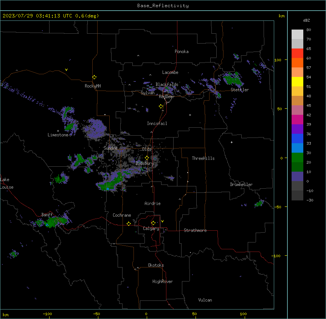Select the Stettler label

[240, 90]
